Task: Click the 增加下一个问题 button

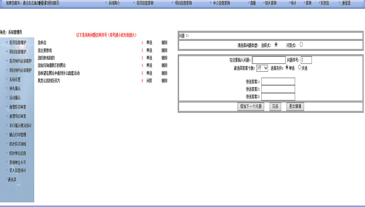Action: tap(251, 107)
